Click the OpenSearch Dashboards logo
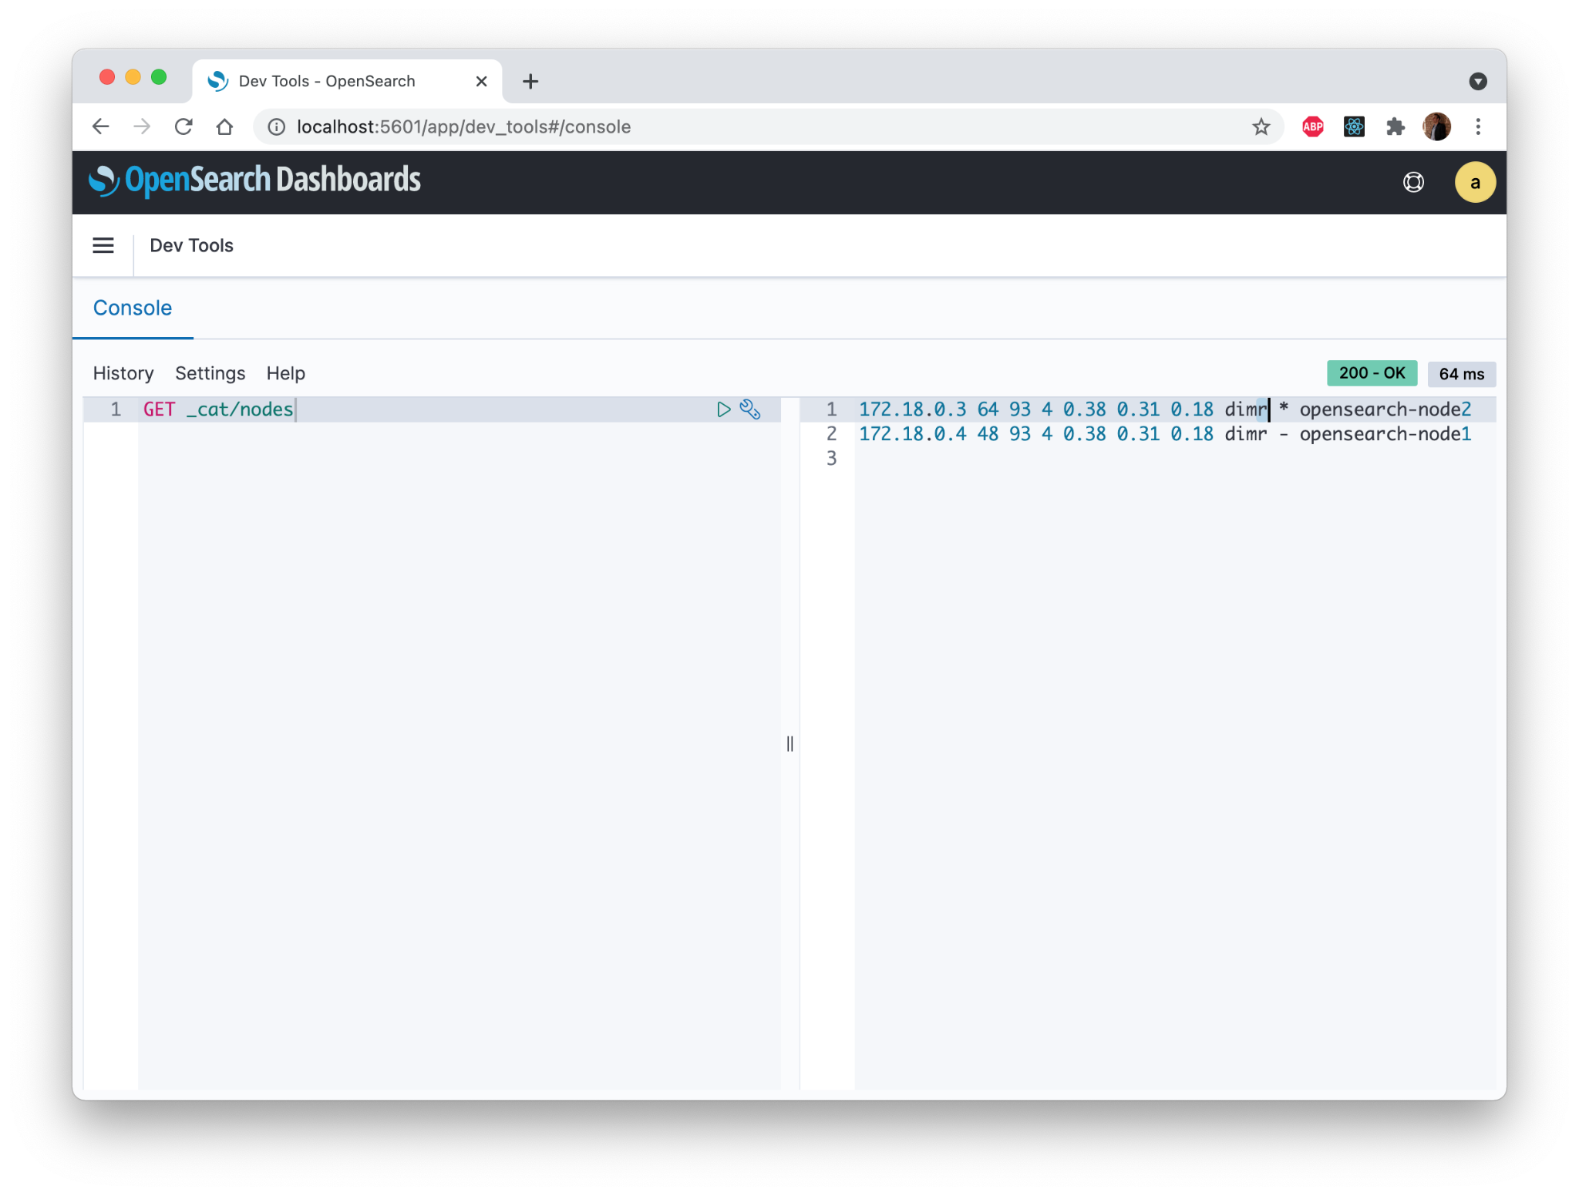The height and width of the screenshot is (1196, 1579). tap(254, 180)
